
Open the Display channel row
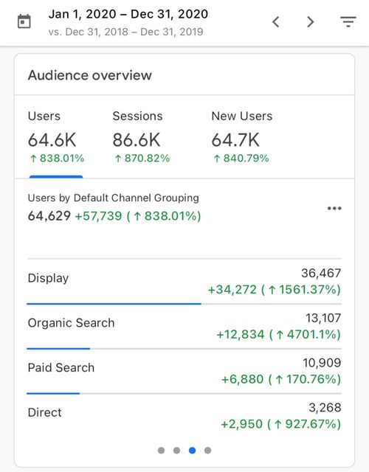coord(184,282)
